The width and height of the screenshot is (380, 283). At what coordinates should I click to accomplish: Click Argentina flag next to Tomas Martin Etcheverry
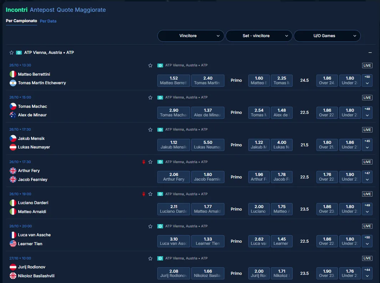pos(13,83)
